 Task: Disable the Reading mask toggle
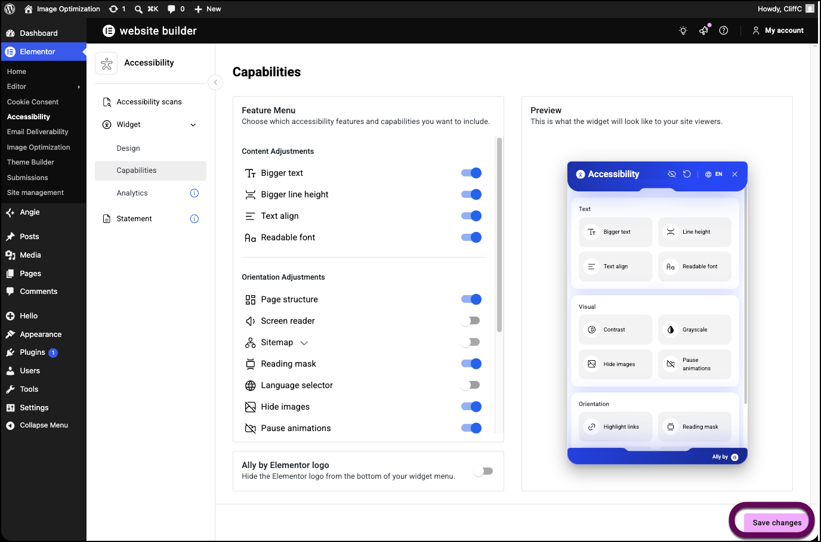[x=471, y=364]
